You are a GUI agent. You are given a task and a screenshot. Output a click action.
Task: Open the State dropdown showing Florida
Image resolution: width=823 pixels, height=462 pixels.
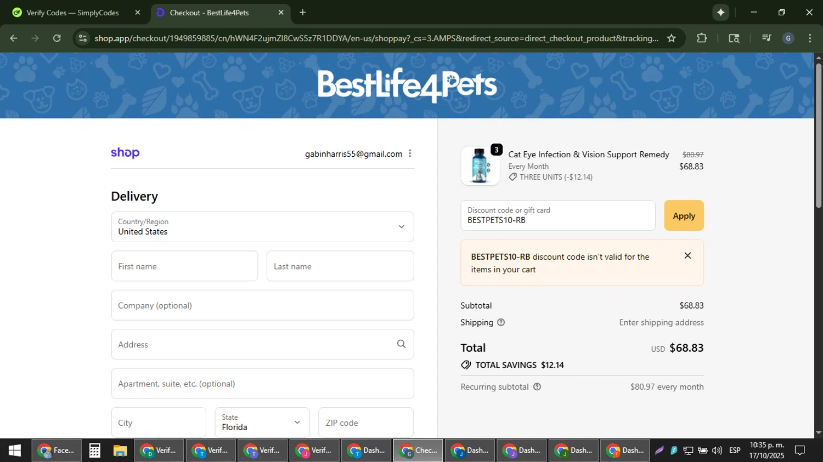click(x=262, y=423)
